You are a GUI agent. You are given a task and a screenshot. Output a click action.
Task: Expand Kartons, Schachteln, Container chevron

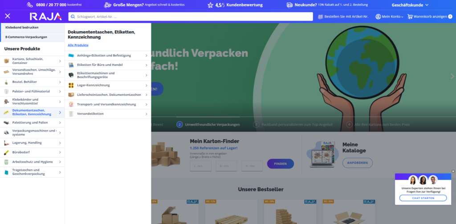(60, 61)
